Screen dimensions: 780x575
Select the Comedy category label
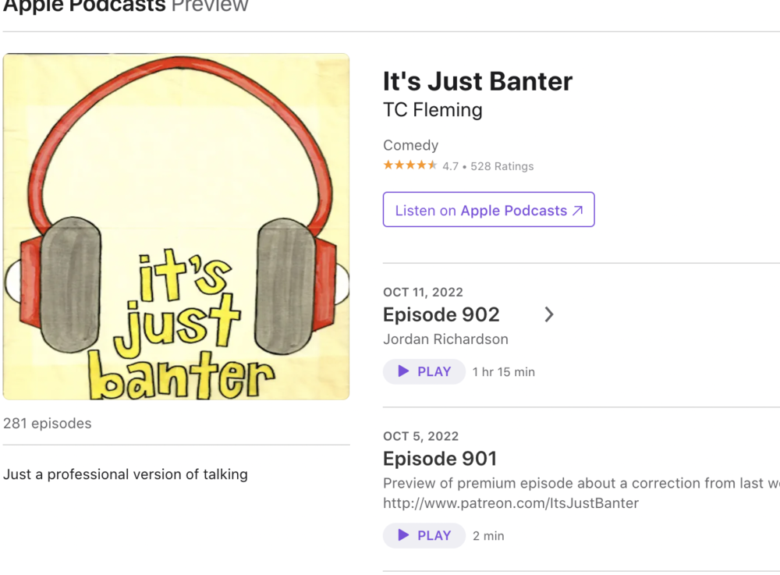pyautogui.click(x=410, y=145)
